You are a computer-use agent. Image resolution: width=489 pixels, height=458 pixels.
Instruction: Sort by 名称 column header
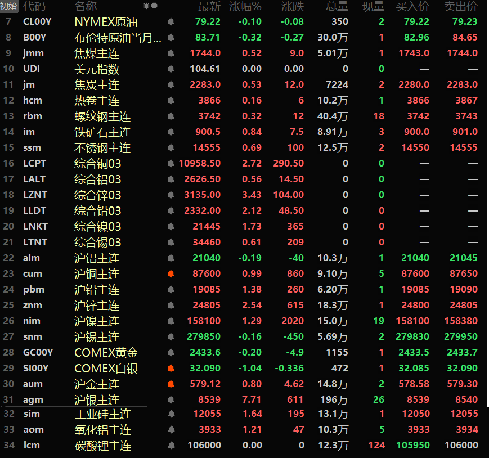point(86,6)
